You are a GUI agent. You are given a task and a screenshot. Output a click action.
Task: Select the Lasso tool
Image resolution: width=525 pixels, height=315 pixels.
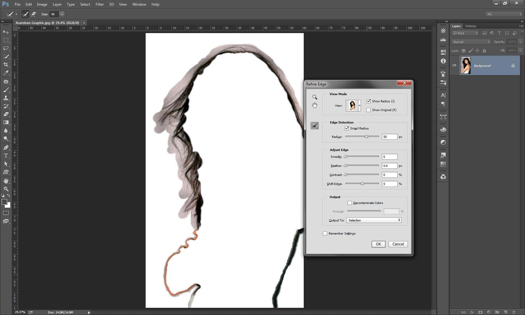(x=6, y=48)
